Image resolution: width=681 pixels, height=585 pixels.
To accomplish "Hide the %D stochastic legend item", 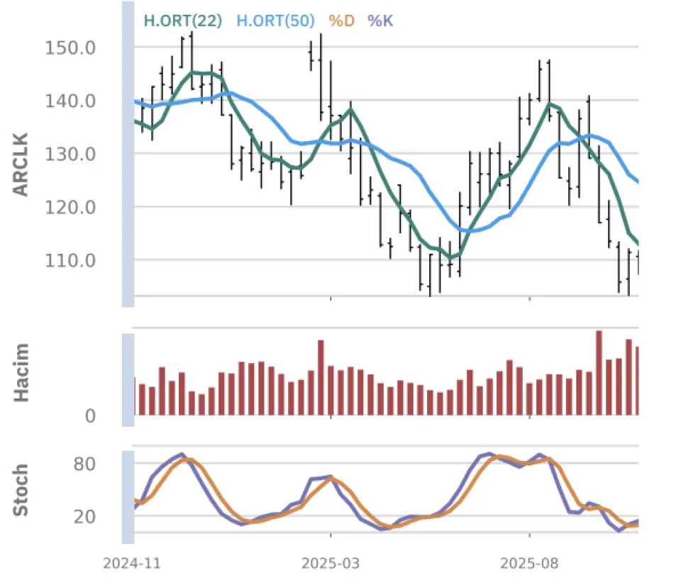I will pyautogui.click(x=341, y=21).
